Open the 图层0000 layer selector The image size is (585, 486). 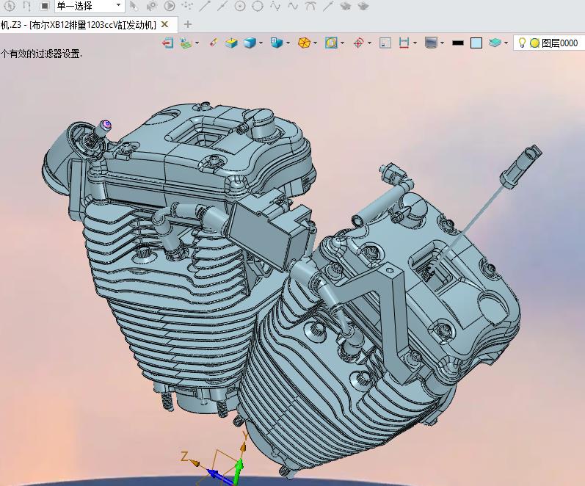[x=559, y=43]
